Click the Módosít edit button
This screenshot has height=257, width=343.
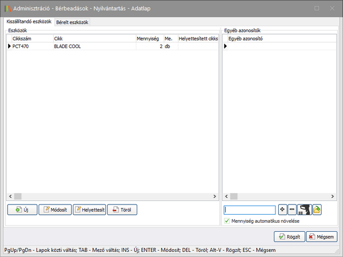(55, 210)
